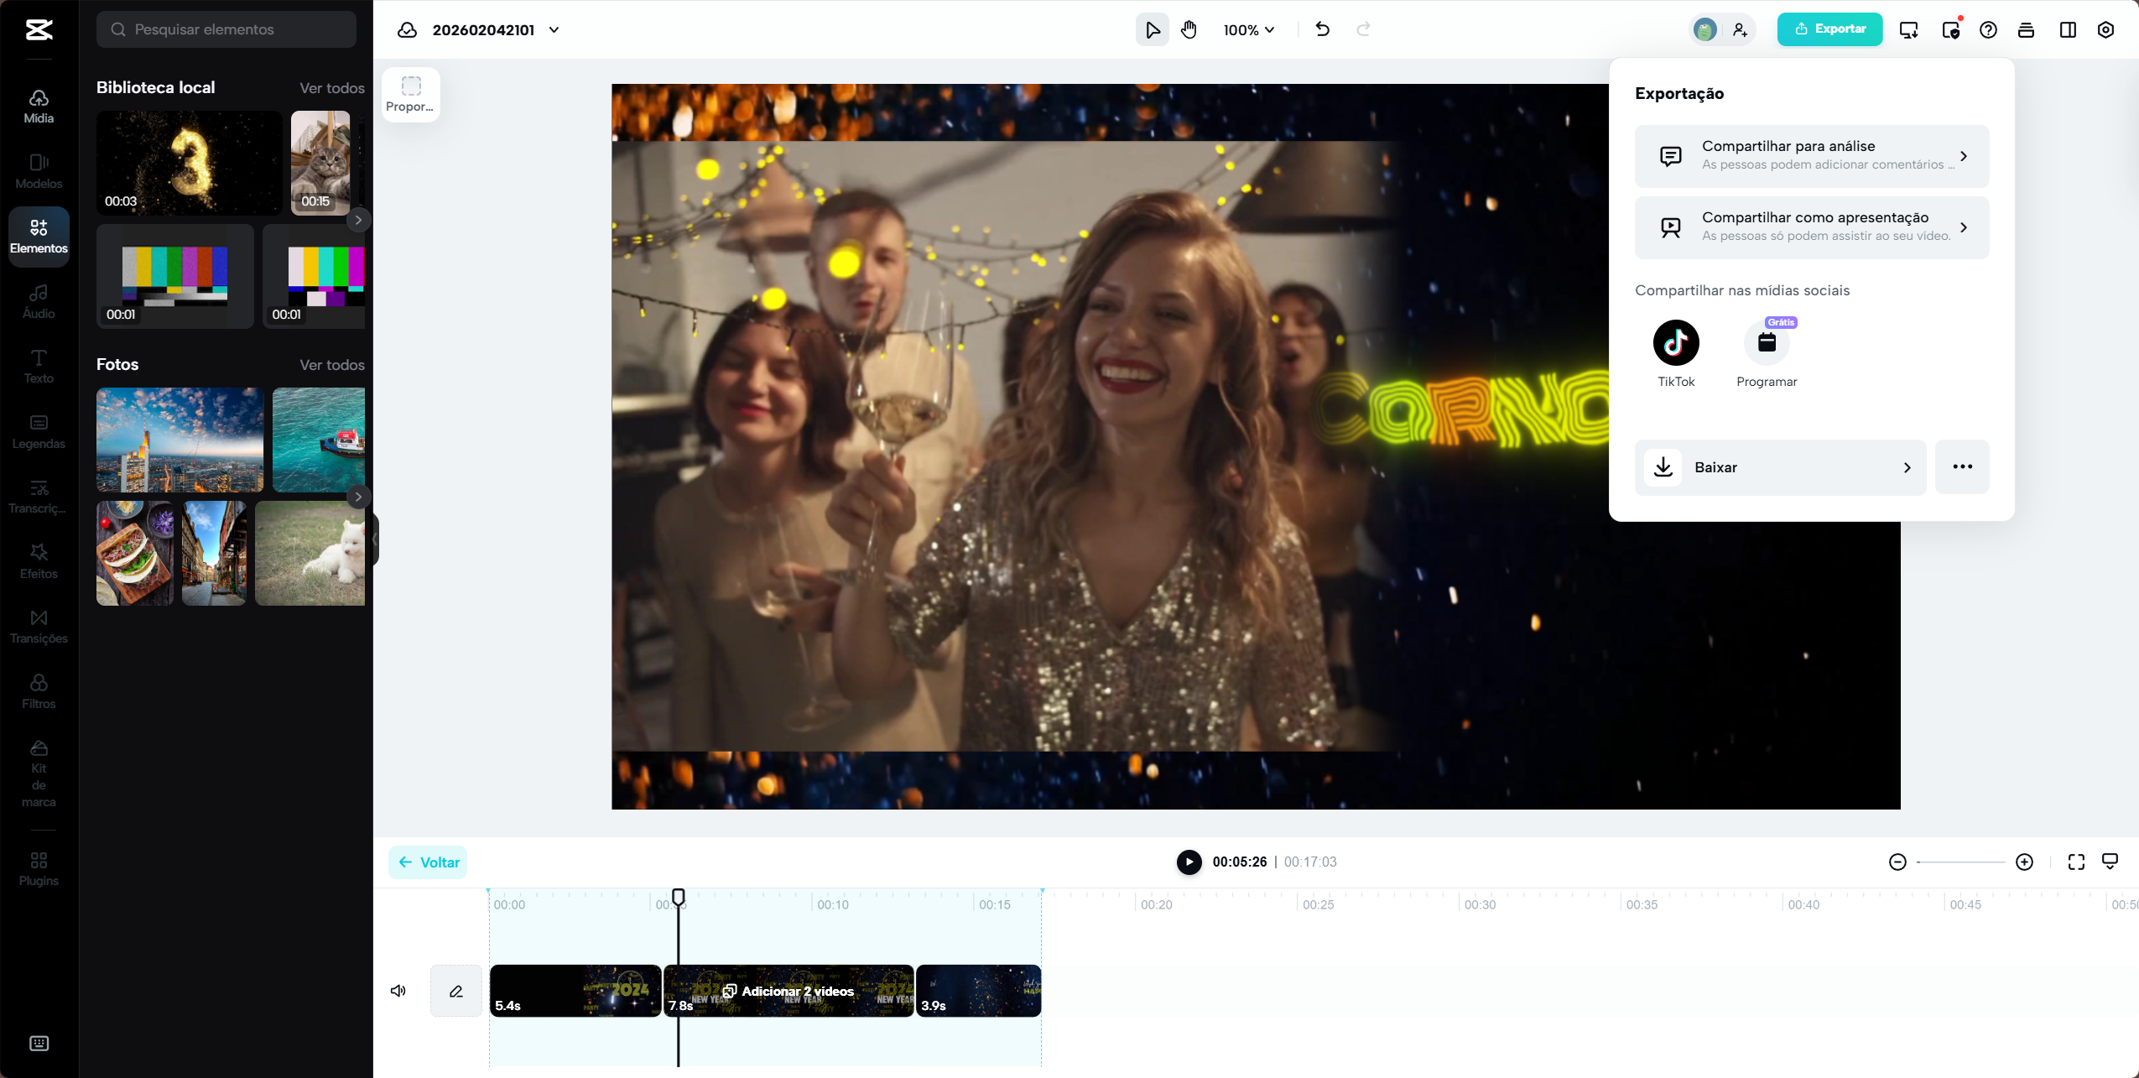Switch to the hand pan tool

click(1189, 29)
